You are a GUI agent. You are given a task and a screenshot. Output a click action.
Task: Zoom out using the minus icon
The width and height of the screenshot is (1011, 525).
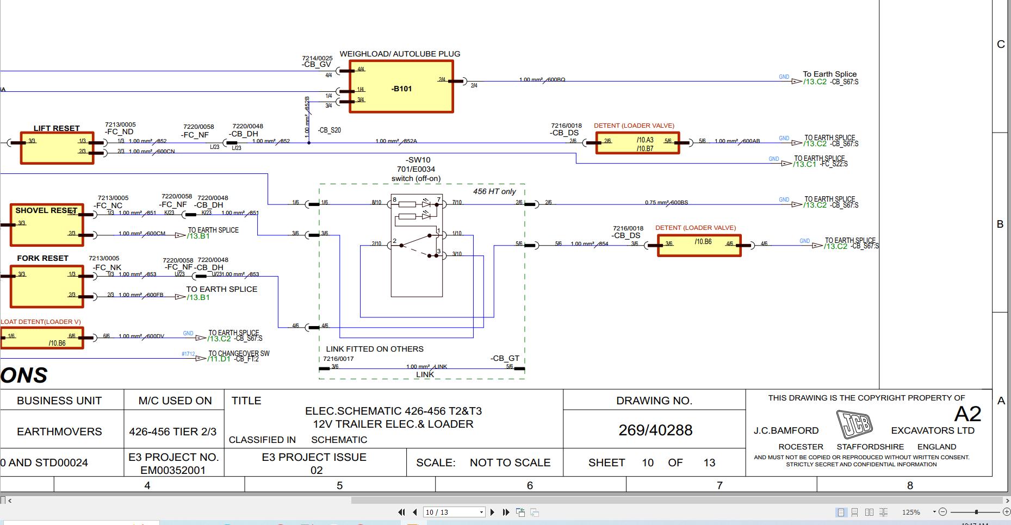942,511
